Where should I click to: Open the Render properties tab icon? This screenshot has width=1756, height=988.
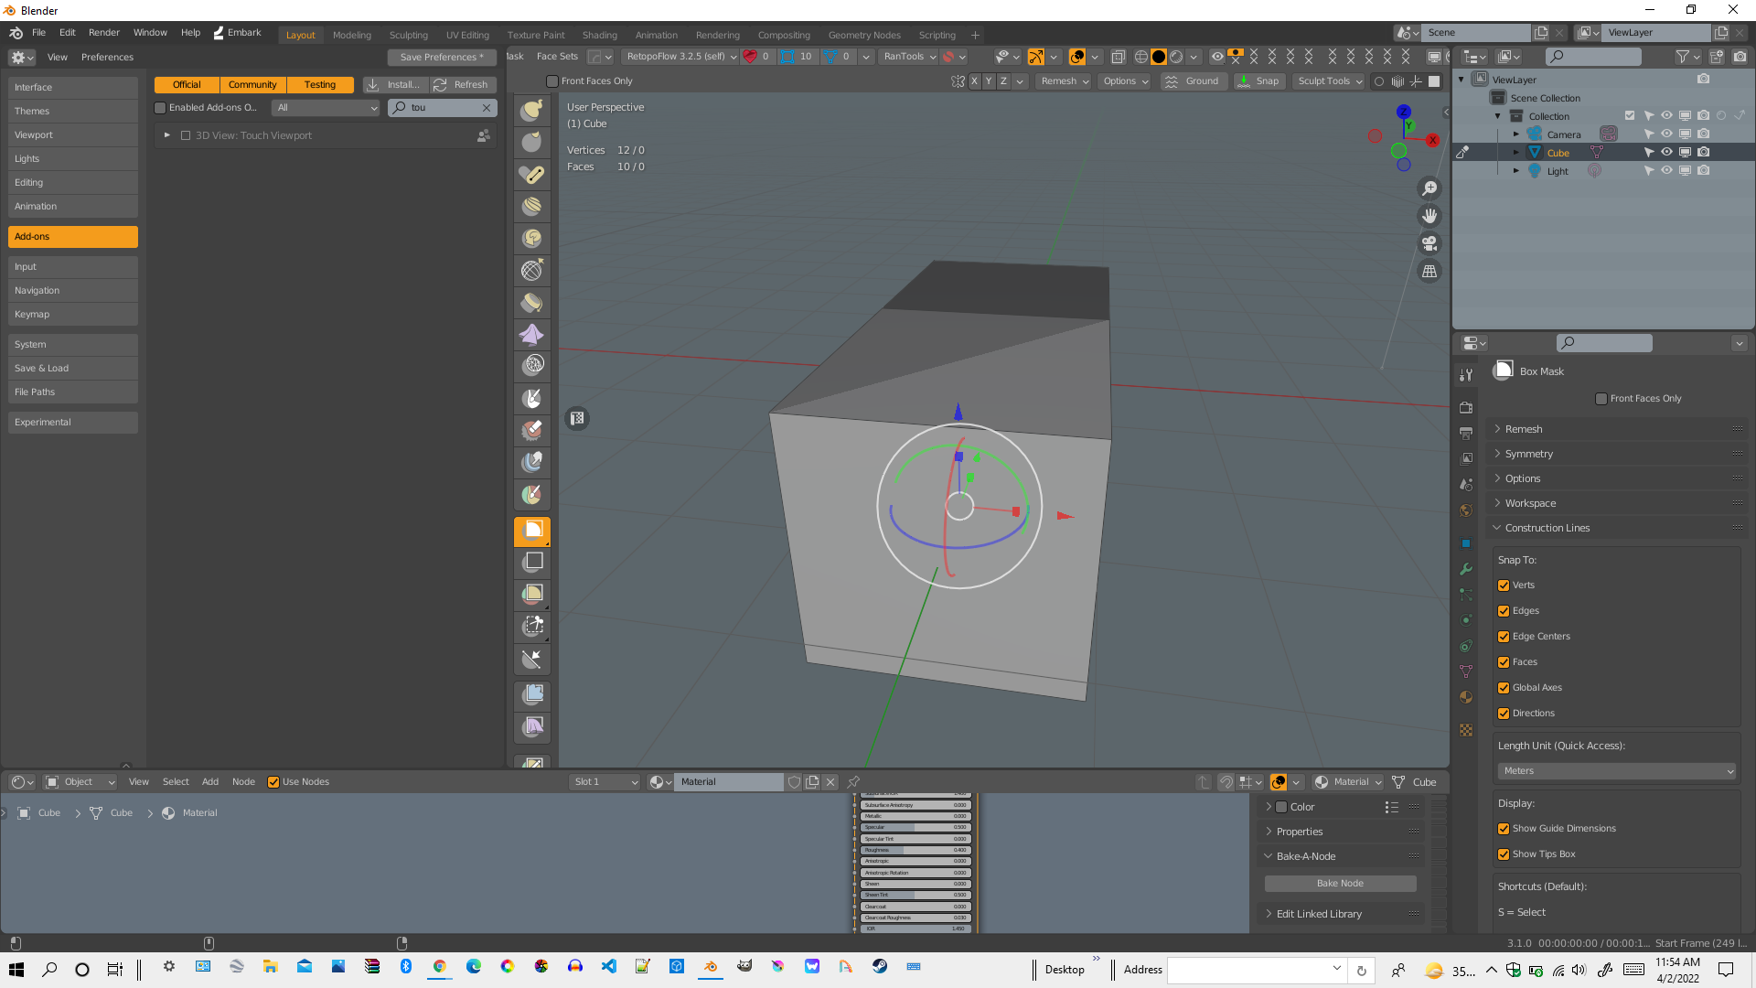coord(1466,407)
